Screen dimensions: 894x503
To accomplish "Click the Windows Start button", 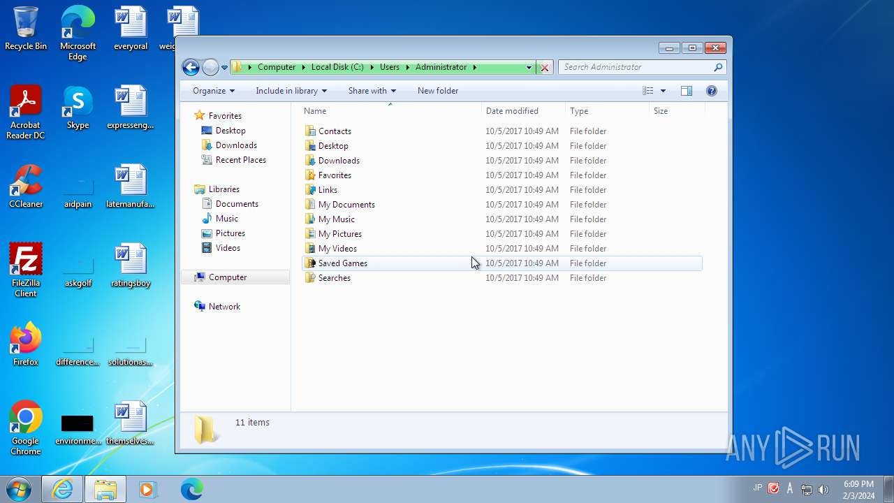I will [x=19, y=489].
